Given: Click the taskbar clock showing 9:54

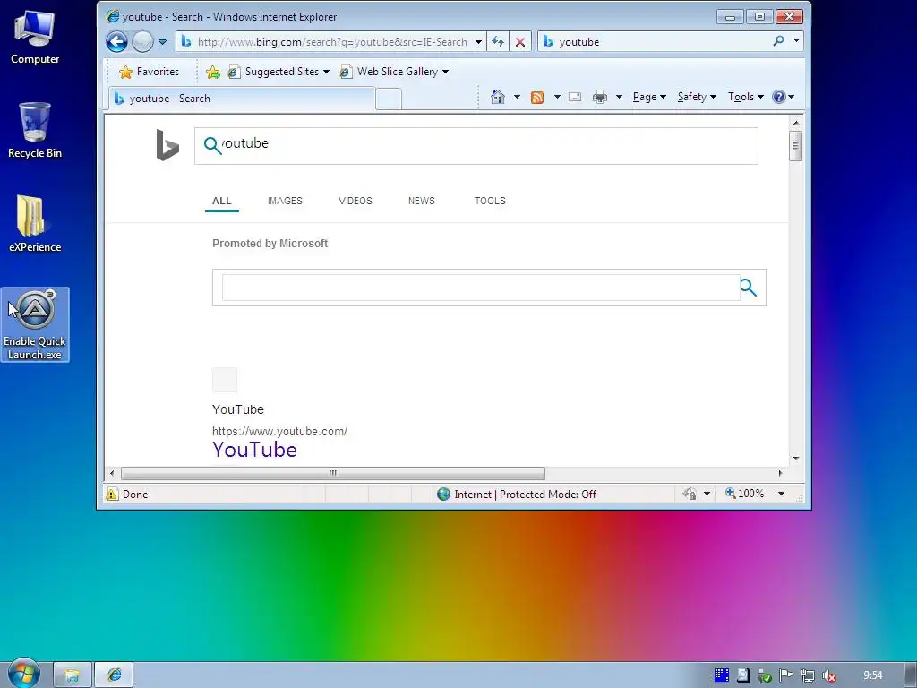Looking at the screenshot, I should (872, 675).
